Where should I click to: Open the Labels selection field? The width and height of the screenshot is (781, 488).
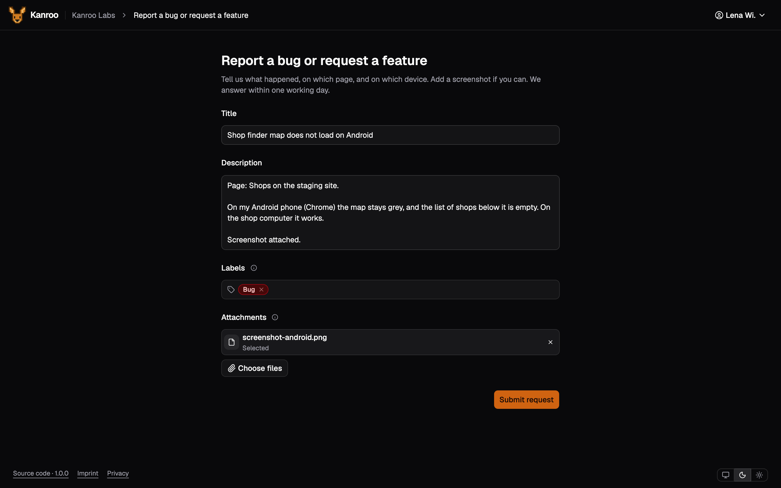click(390, 290)
